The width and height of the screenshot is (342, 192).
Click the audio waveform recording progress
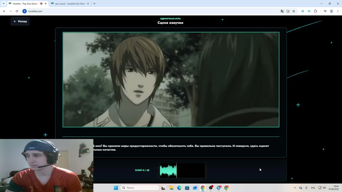[x=182, y=170]
